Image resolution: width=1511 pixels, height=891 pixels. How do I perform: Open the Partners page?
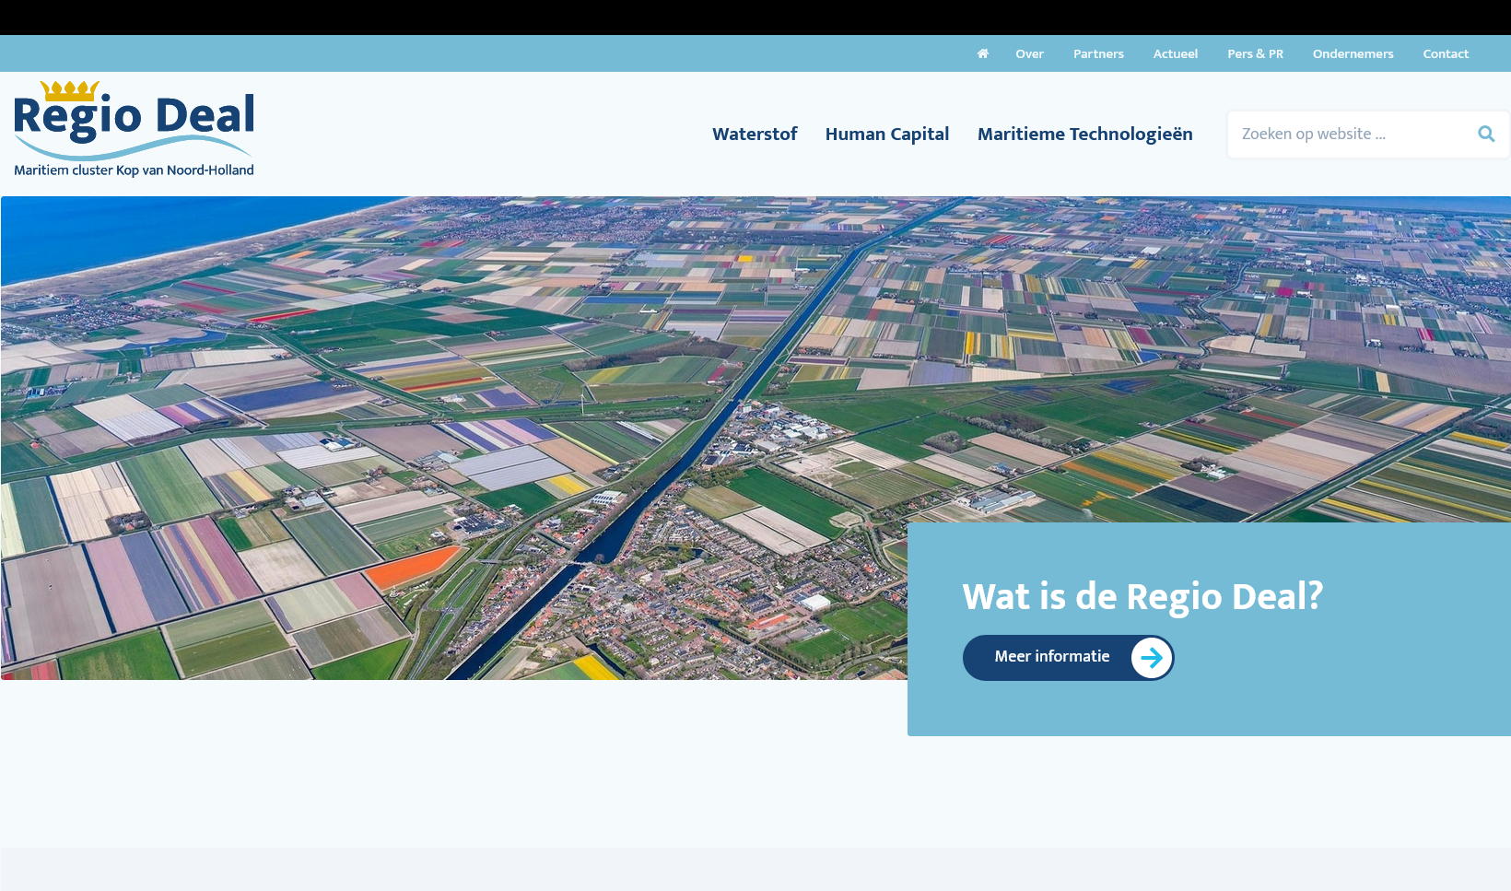click(1098, 53)
